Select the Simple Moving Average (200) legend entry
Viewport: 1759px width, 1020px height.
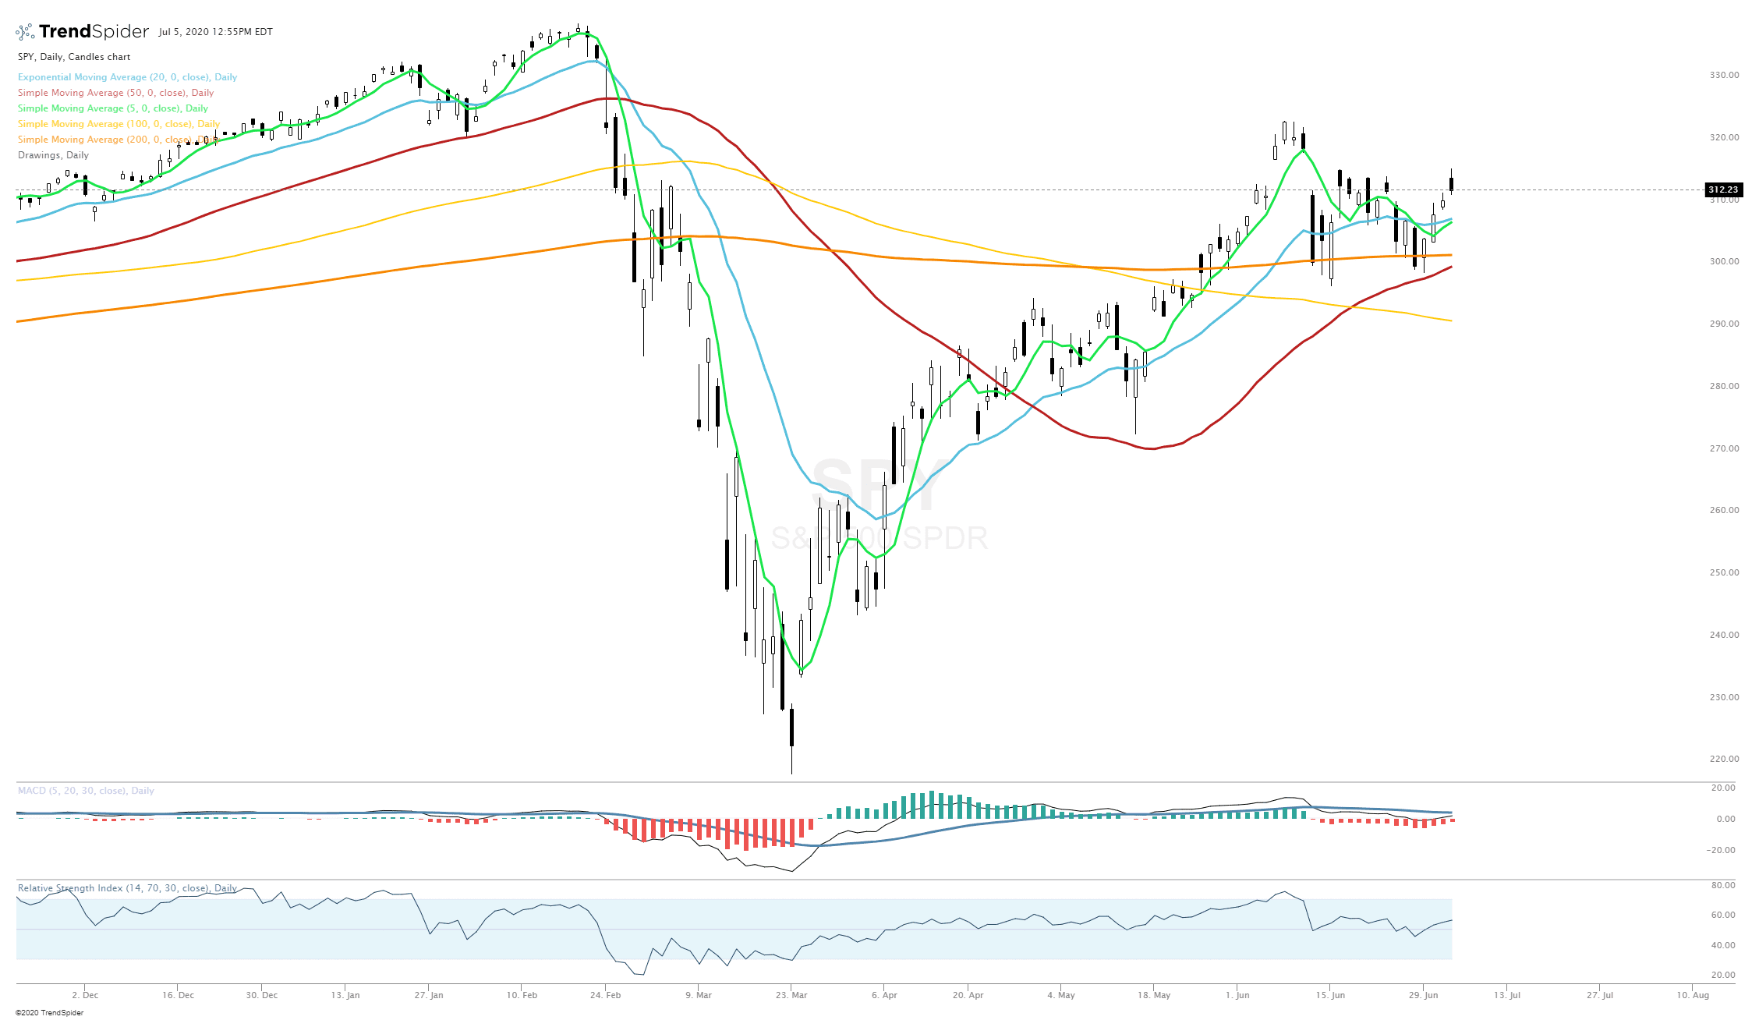pos(118,140)
